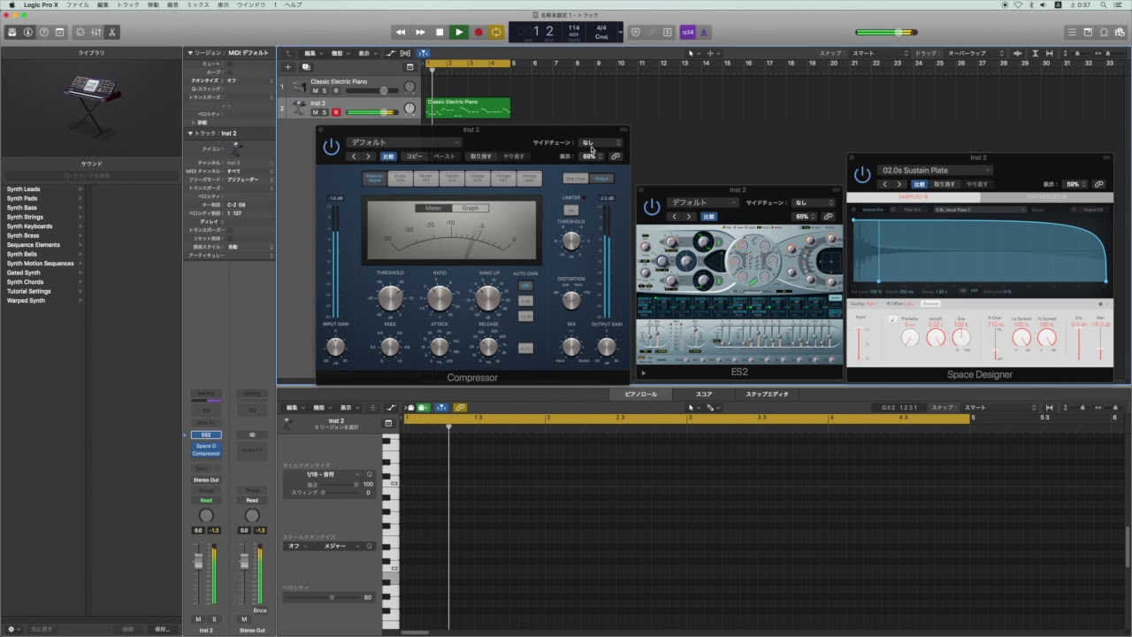Toggle Space Designer power button
The height and width of the screenshot is (637, 1132).
[x=862, y=175]
